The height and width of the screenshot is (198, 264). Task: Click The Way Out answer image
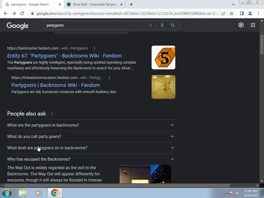tap(145, 174)
